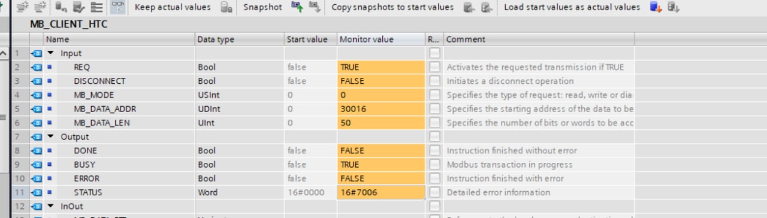Click the start value 16#0000
This screenshot has width=767, height=218.
(x=310, y=192)
